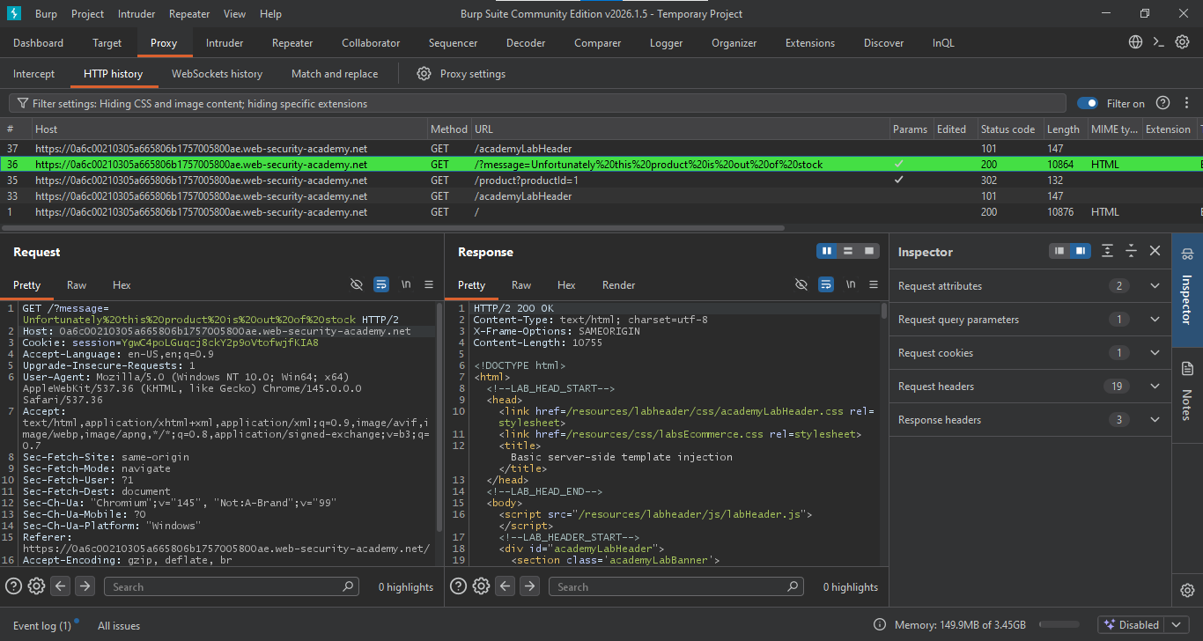Switch Request to Hex view
1203x641 pixels.
[x=122, y=284]
